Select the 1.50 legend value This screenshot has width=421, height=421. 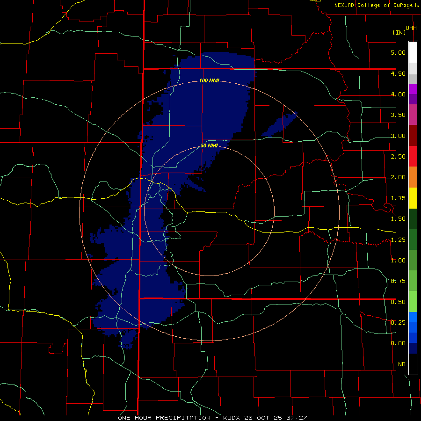(x=398, y=219)
